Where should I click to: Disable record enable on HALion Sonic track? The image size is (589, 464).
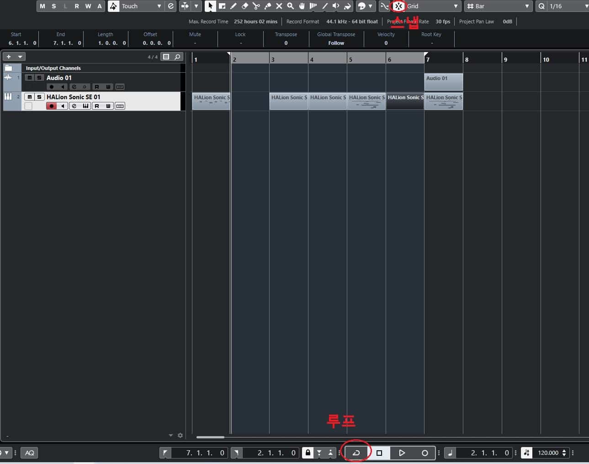pyautogui.click(x=52, y=106)
